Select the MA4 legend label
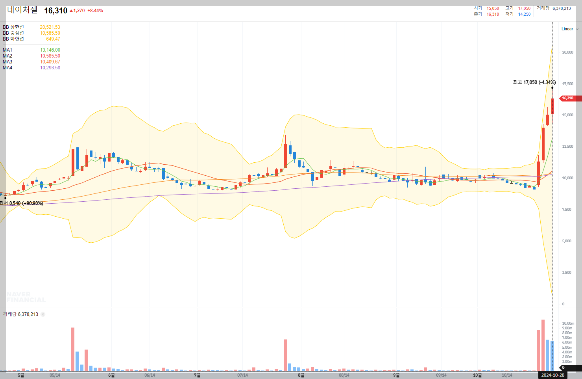This screenshot has height=379, width=582. click(x=7, y=68)
